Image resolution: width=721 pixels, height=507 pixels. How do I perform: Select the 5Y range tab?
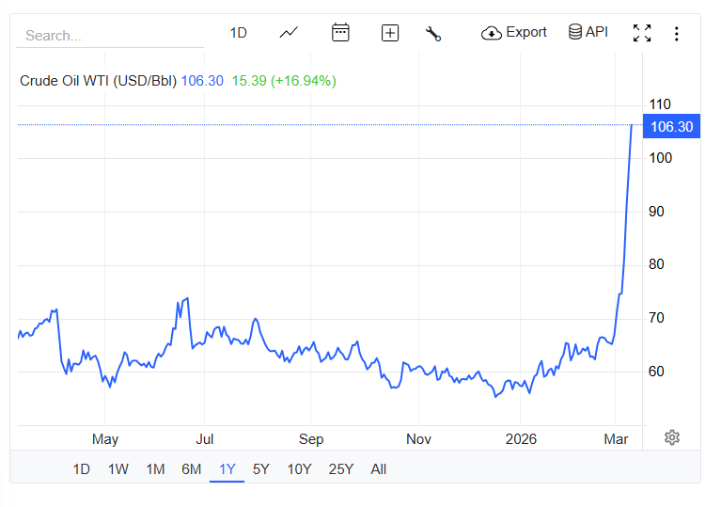261,469
